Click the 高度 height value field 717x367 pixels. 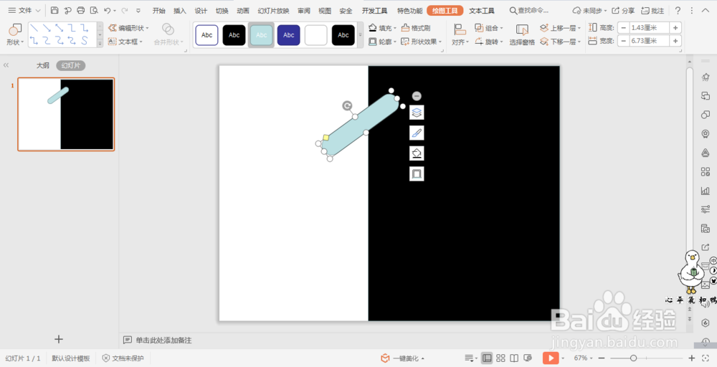point(650,28)
